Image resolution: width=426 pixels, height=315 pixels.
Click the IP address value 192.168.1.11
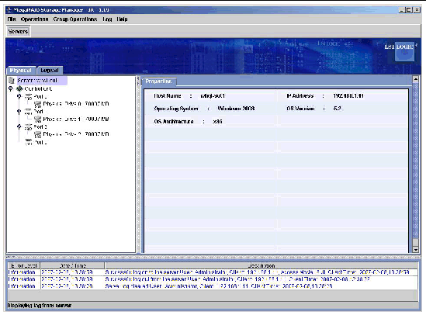(x=348, y=96)
